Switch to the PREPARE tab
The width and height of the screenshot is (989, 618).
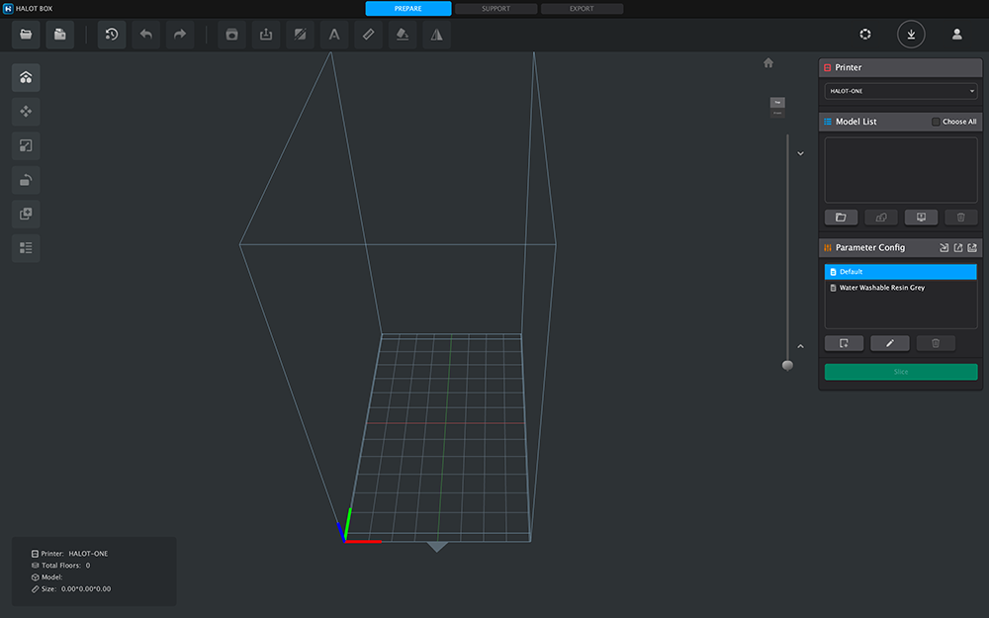tap(408, 8)
